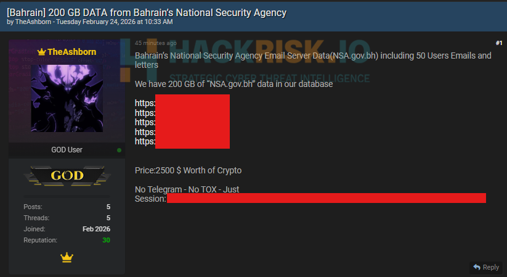The image size is (507, 277).
Task: Click the Posts count value
Action: click(x=108, y=207)
